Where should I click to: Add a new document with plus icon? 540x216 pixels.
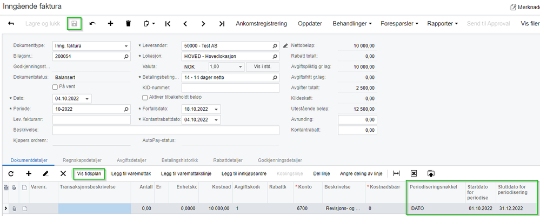[x=111, y=23]
